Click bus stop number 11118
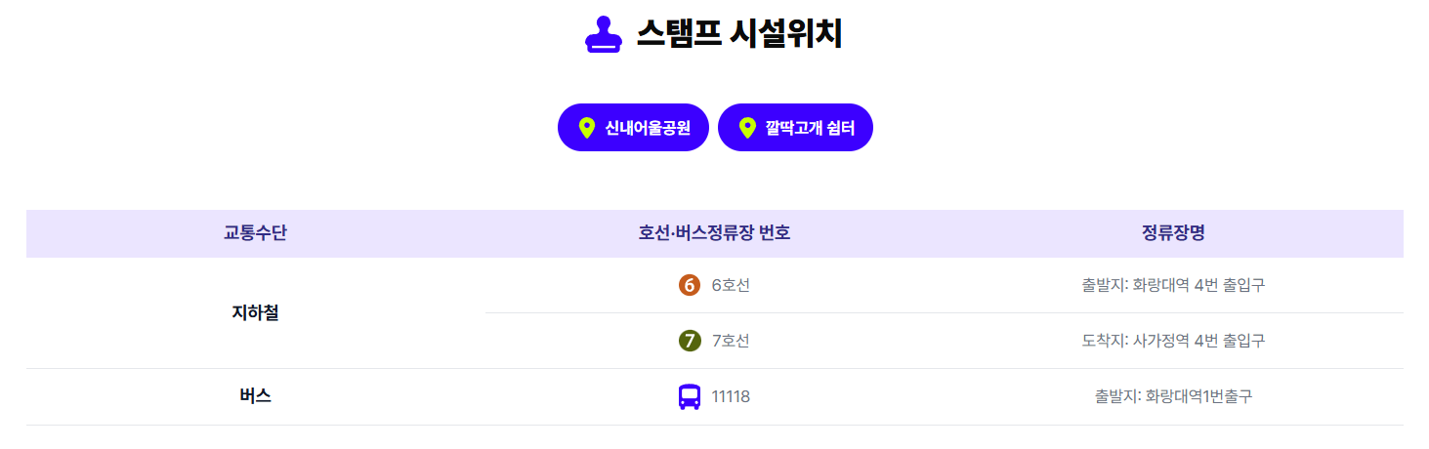Image resolution: width=1429 pixels, height=449 pixels. pos(731,397)
